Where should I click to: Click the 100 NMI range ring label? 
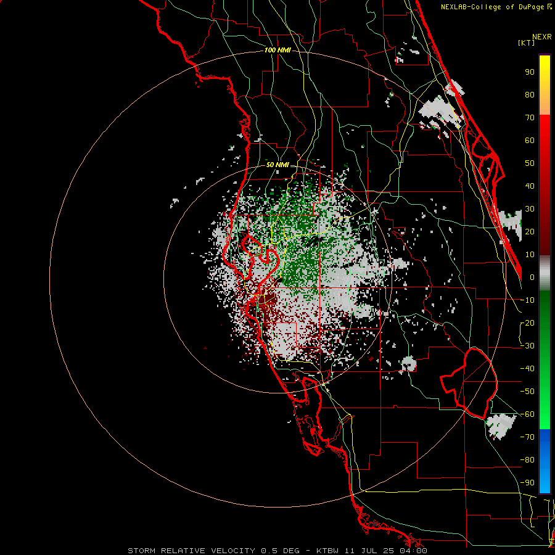pyautogui.click(x=277, y=51)
